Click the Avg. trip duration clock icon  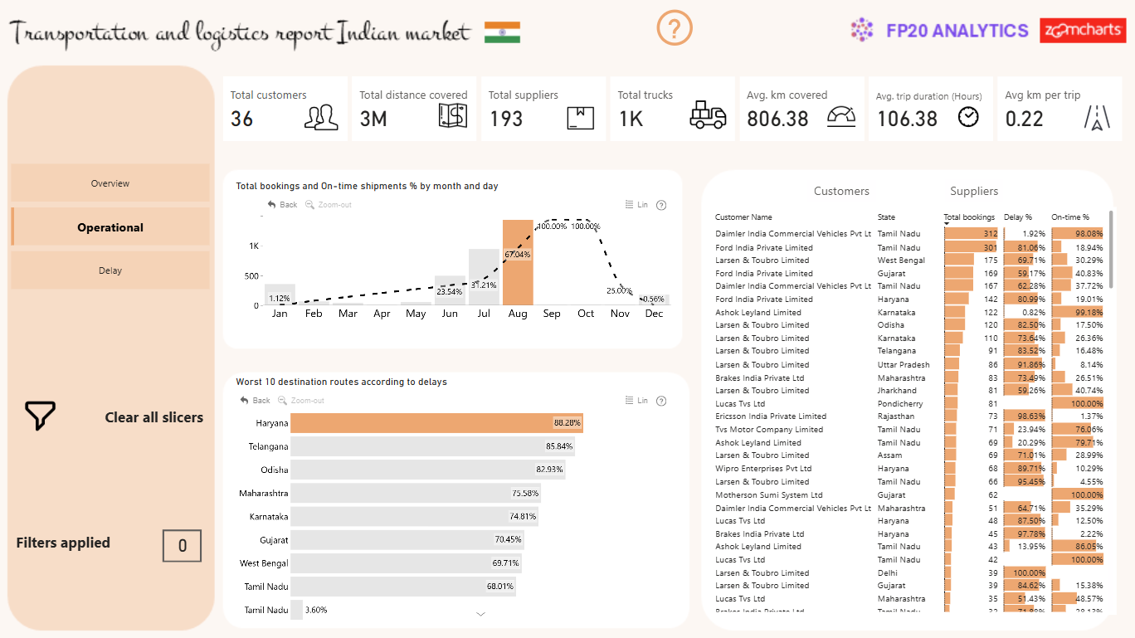point(968,117)
